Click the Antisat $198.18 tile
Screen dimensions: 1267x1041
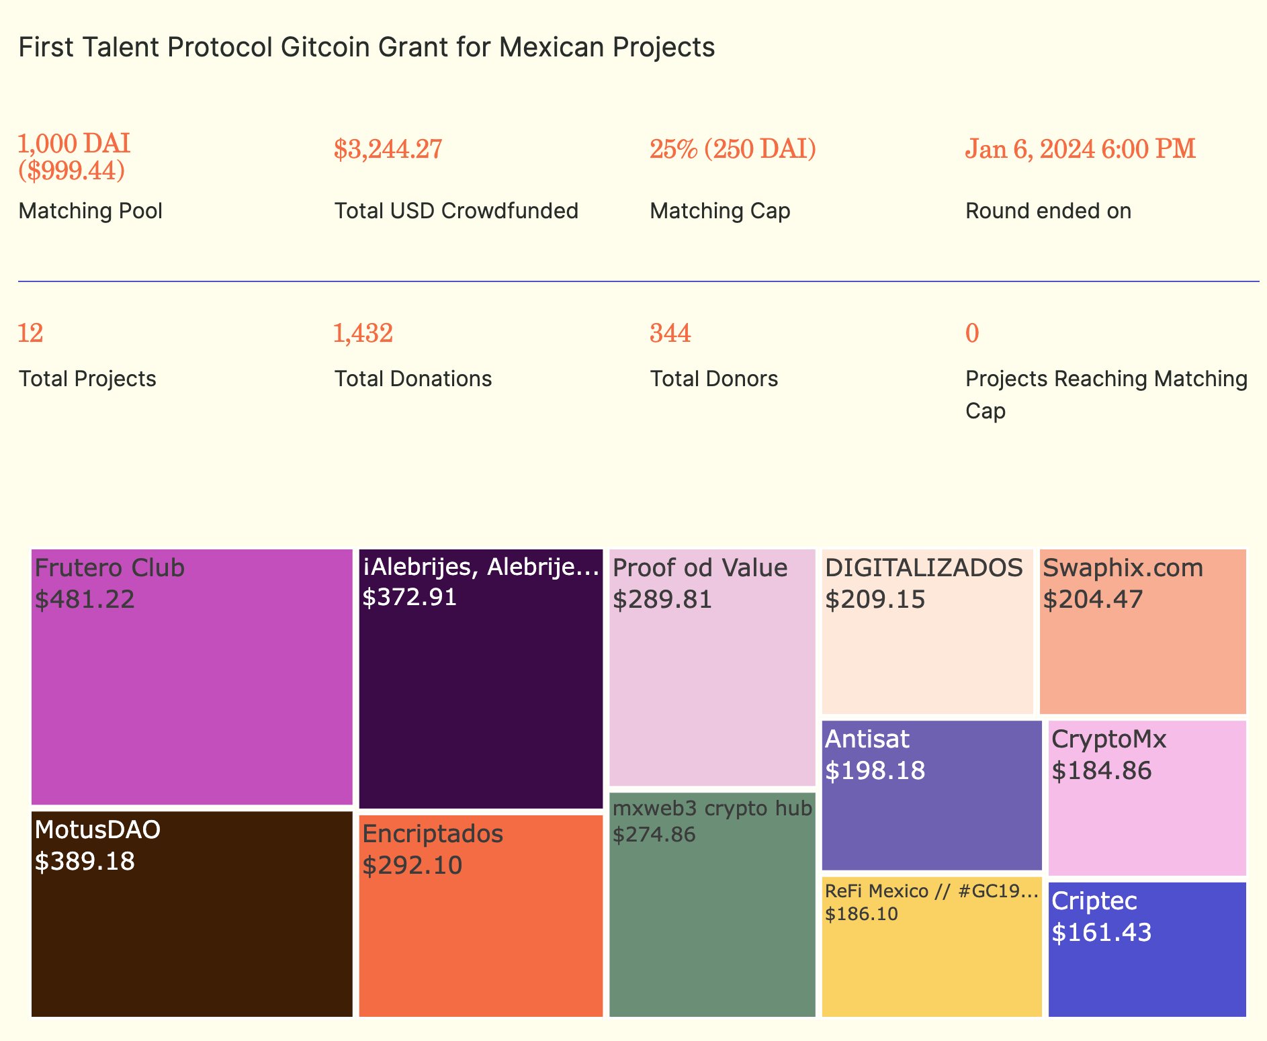(932, 795)
